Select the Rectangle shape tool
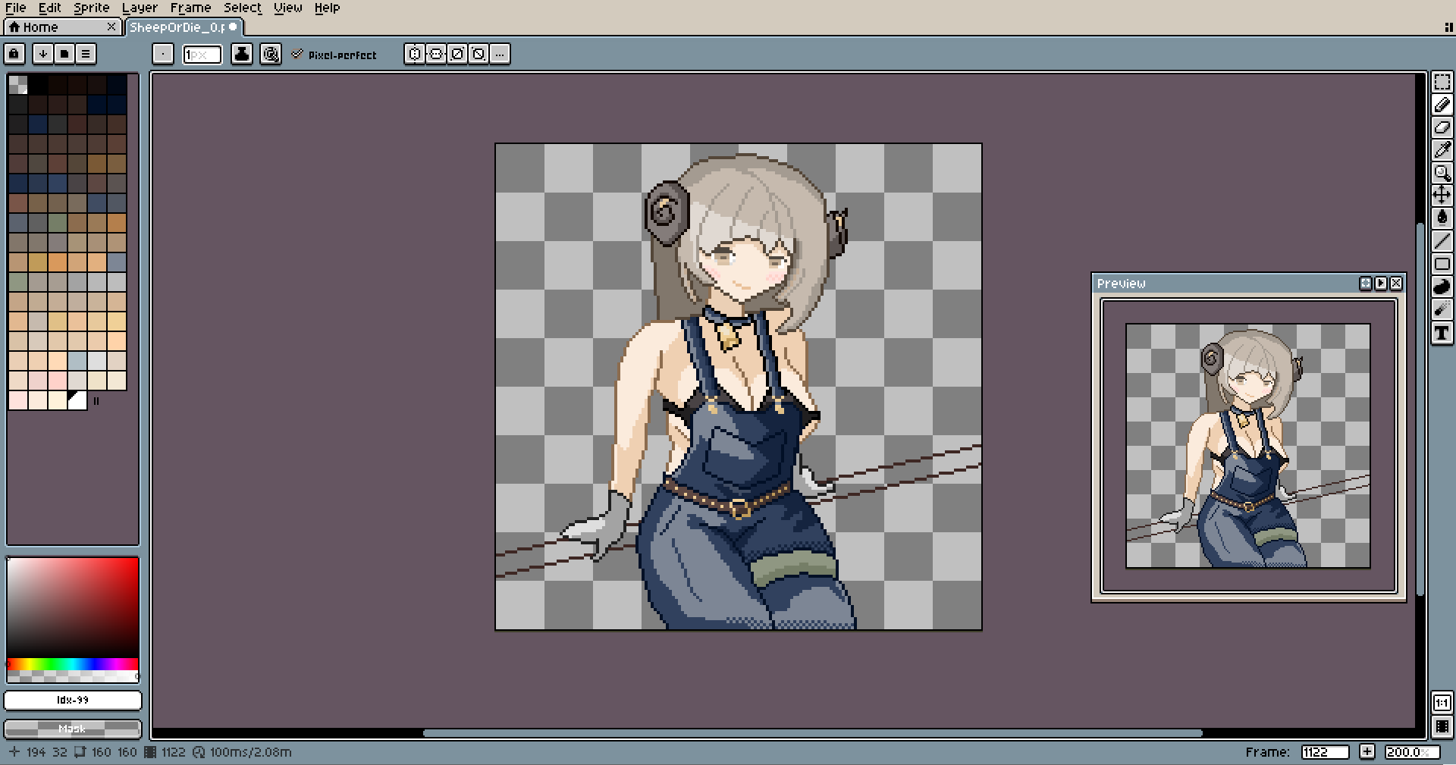The image size is (1456, 765). (1442, 264)
